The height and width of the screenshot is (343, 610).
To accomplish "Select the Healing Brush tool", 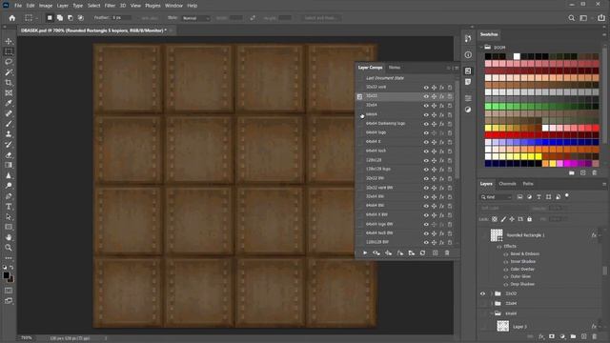I will [x=9, y=113].
